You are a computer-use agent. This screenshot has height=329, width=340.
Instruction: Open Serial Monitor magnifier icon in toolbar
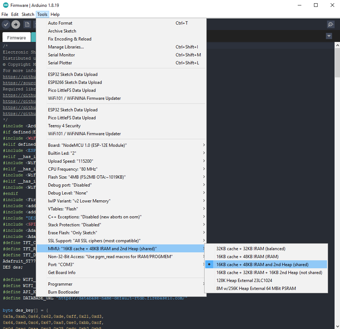(x=331, y=24)
